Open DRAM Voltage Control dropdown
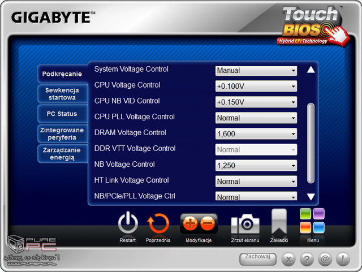Image resolution: width=362 pixels, height=272 pixels. pyautogui.click(x=256, y=134)
